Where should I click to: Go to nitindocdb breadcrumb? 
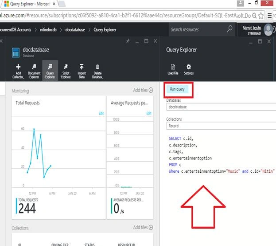tap(48, 30)
